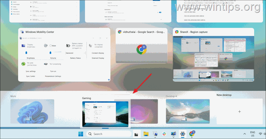The height and width of the screenshot is (139, 266).
Task: Expand the Balanced power plan dropdown
Action: point(75,53)
